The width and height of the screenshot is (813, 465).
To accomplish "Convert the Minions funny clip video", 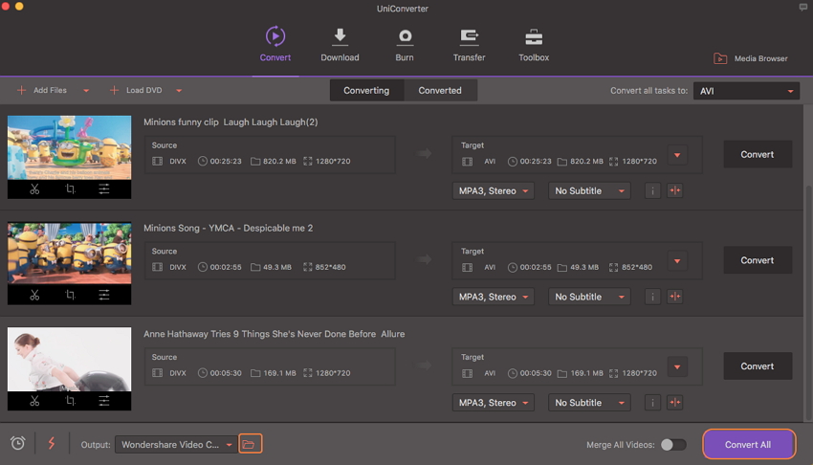I will coord(758,154).
